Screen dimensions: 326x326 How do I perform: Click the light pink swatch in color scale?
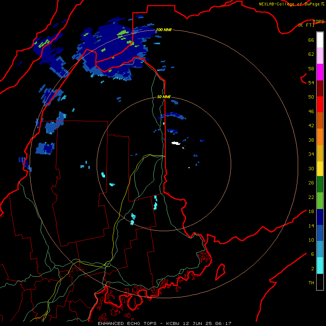320,56
